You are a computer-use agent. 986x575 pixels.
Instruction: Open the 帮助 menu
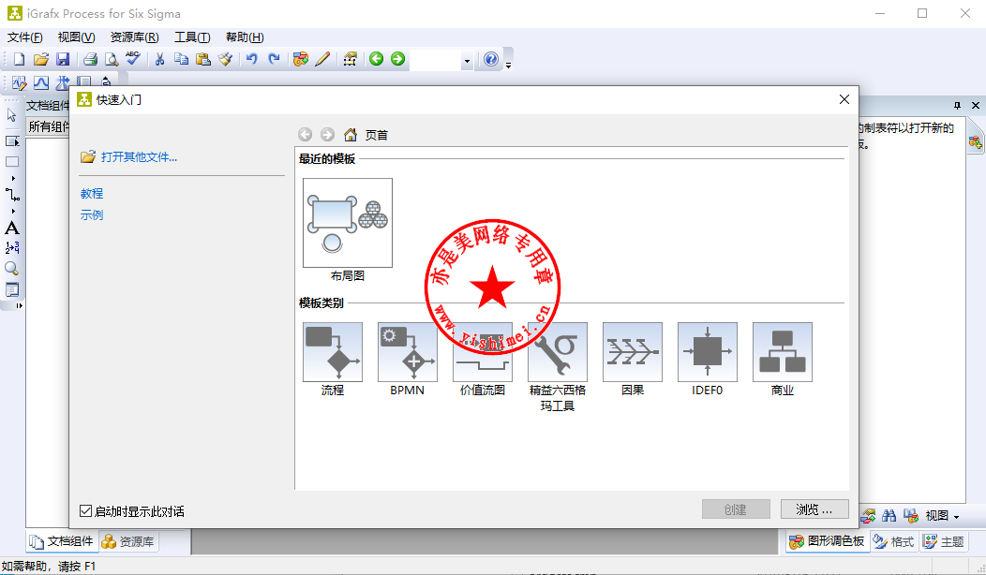tap(245, 37)
